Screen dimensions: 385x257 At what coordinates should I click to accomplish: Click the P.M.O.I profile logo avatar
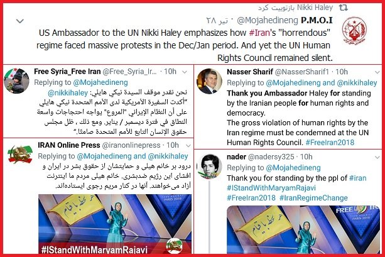pyautogui.click(x=354, y=30)
